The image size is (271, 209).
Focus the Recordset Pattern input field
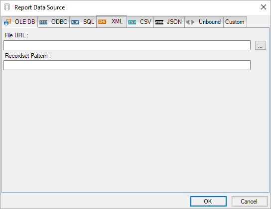click(127, 65)
